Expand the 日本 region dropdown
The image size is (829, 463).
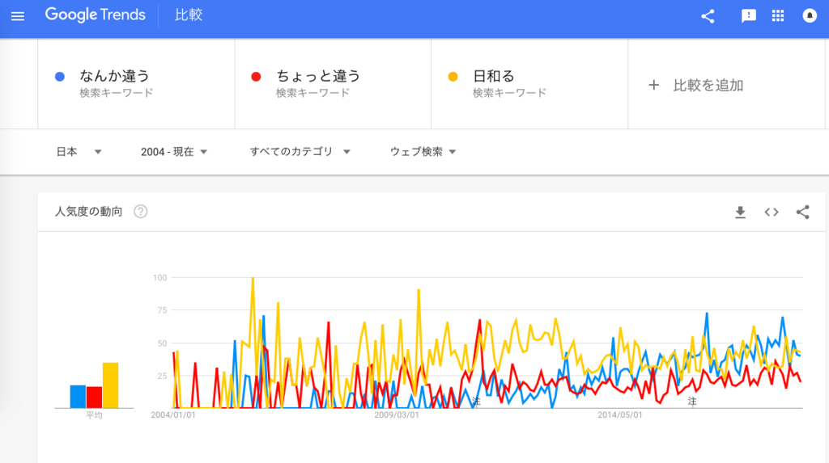coord(79,152)
